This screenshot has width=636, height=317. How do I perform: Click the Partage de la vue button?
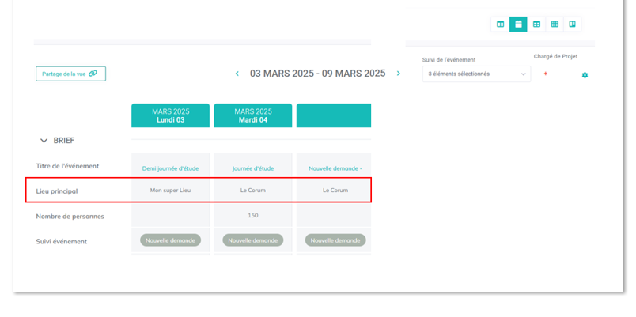pos(70,74)
